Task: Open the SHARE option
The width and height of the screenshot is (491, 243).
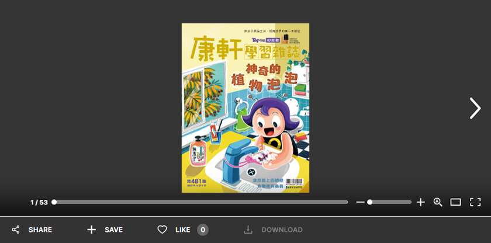Action: (40, 230)
